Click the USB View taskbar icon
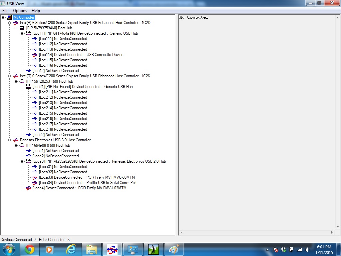 point(112,249)
